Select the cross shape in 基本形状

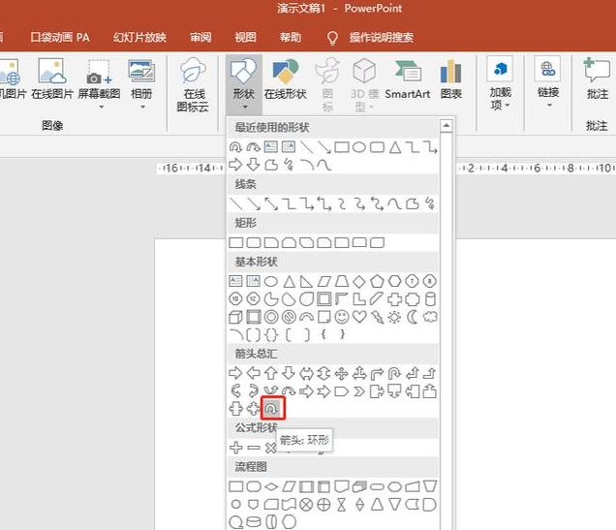pos(394,299)
